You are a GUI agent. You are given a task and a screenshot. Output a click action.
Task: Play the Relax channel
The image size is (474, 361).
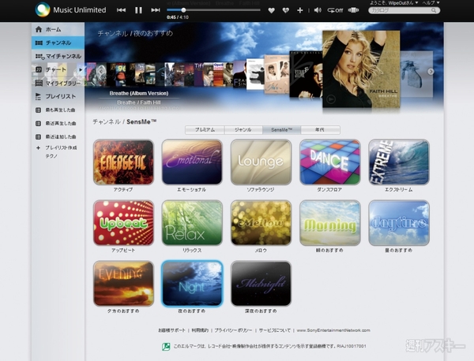coord(192,222)
